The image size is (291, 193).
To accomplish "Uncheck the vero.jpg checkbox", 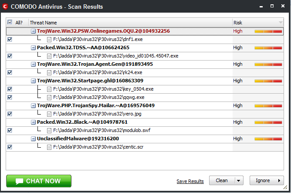I will coord(10,114).
